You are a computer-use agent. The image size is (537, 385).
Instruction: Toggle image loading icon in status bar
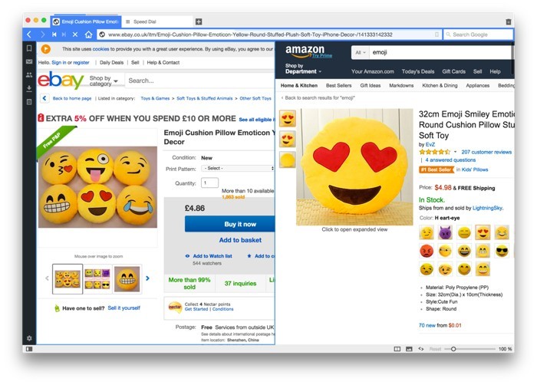[409, 349]
